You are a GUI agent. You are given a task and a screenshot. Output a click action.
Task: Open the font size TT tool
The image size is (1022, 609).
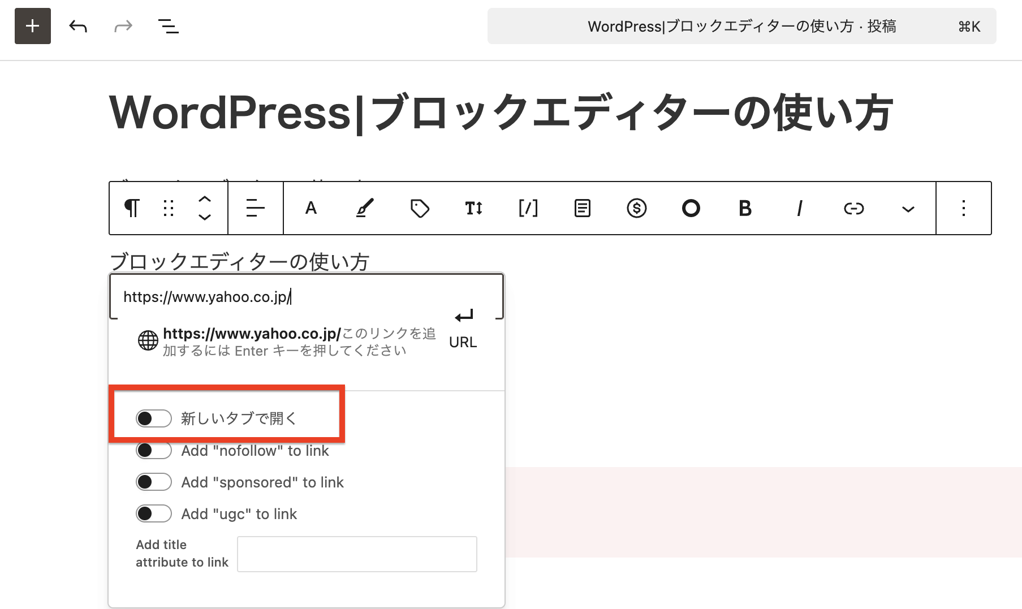coord(474,208)
